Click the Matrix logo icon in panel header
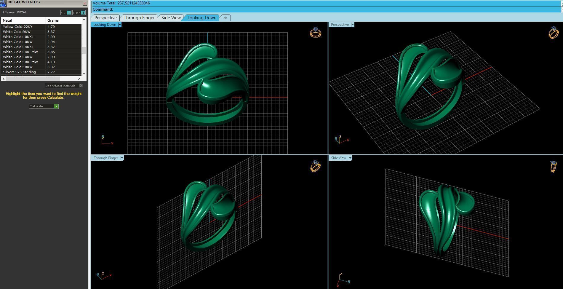The width and height of the screenshot is (563, 289). pyautogui.click(x=3, y=3)
